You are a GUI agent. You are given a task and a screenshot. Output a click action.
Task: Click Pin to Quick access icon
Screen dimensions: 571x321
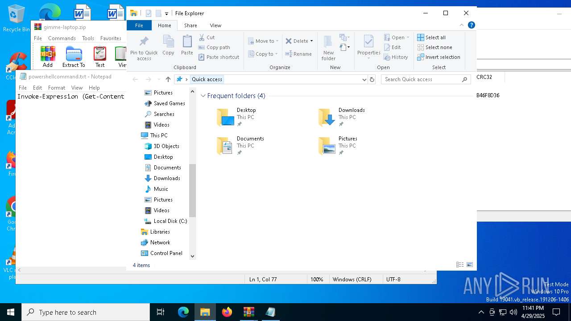point(144,48)
